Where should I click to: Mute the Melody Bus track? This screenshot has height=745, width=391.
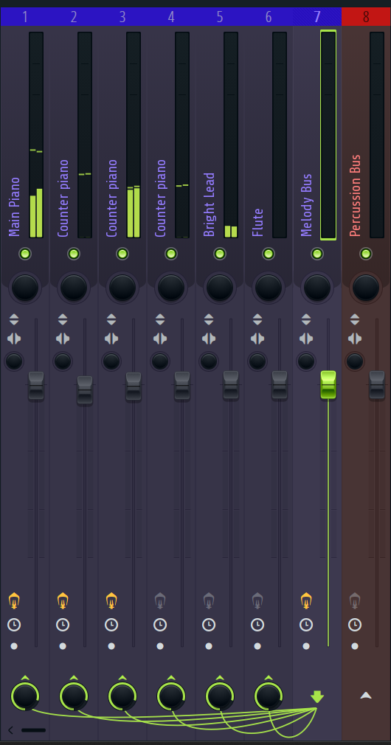(x=317, y=254)
